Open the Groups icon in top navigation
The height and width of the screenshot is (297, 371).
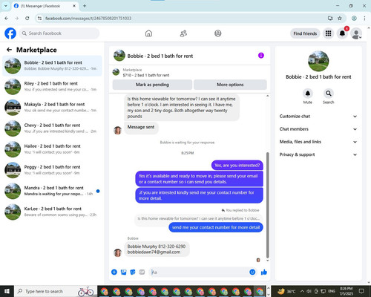click(218, 33)
